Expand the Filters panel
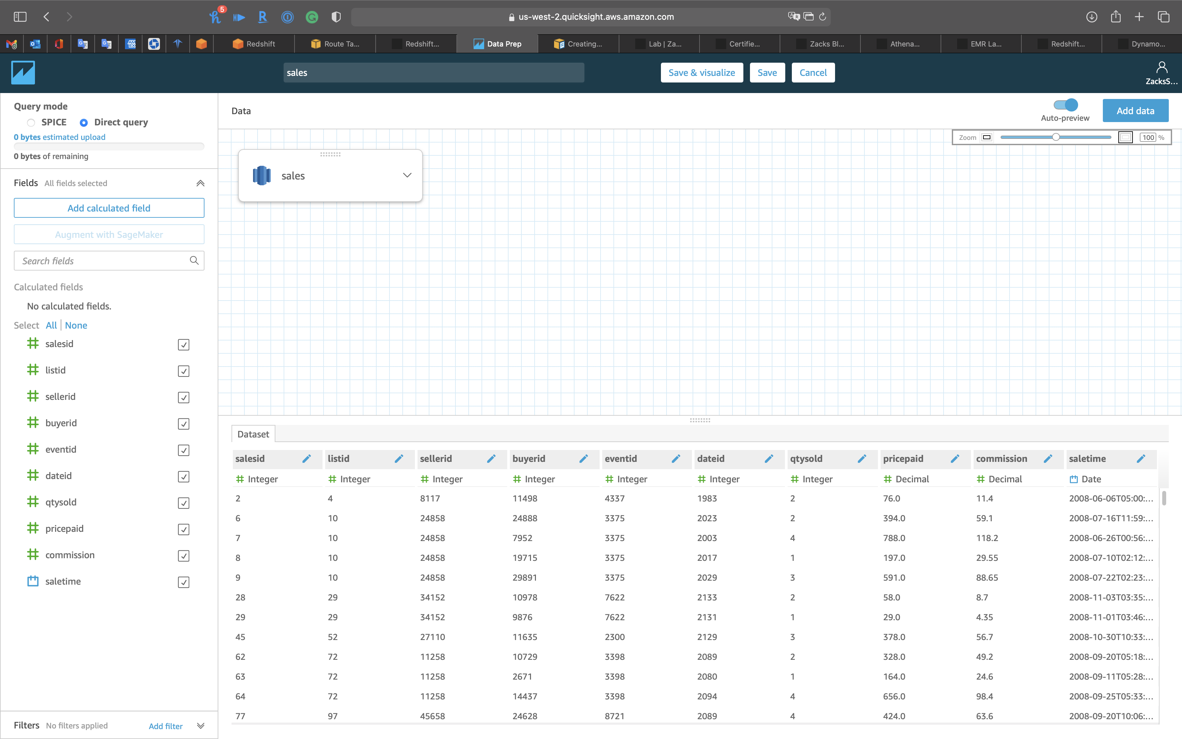Viewport: 1182px width, 739px height. click(x=200, y=725)
